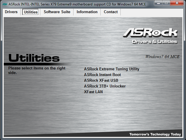
Task: Close the ASRock support CD window
Action: (177, 3)
